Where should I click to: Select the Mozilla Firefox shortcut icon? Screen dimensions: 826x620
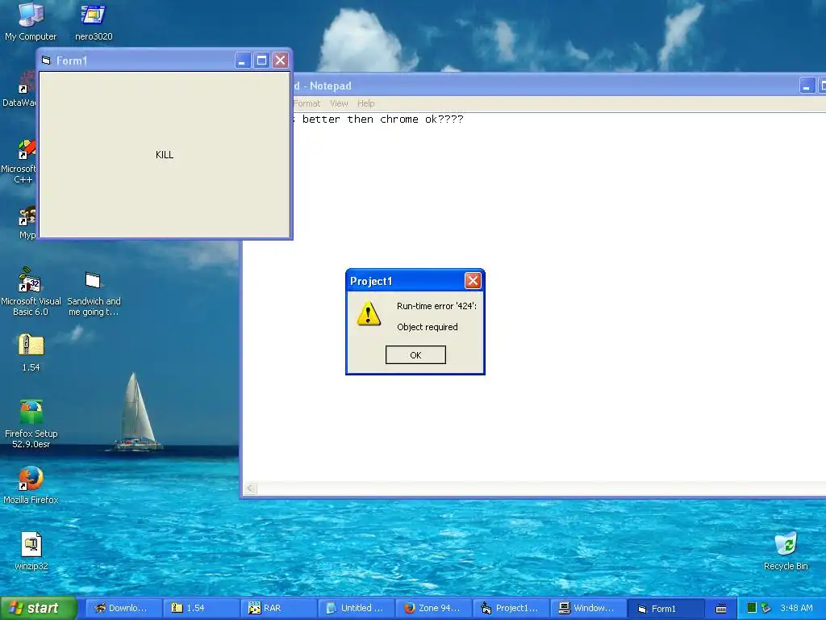coord(31,485)
